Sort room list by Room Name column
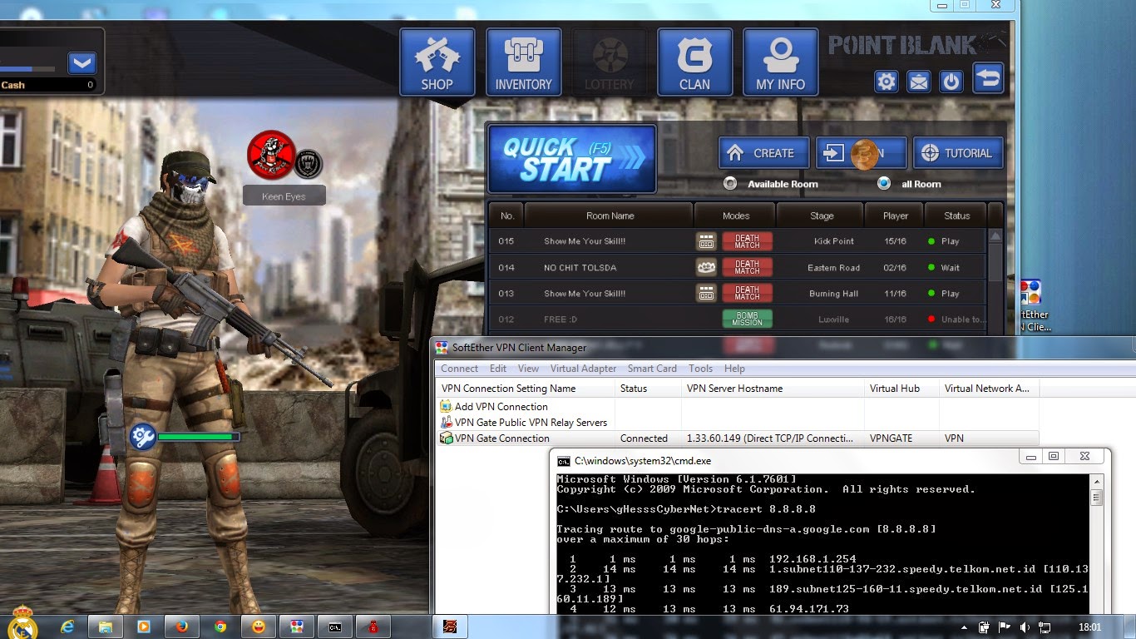The image size is (1136, 639). [x=610, y=215]
